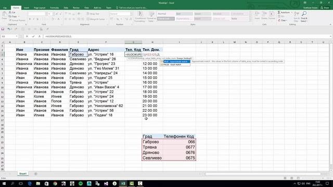Expand the formula bar
Image resolution: width=333 pixels, height=187 pixels.
(331, 36)
